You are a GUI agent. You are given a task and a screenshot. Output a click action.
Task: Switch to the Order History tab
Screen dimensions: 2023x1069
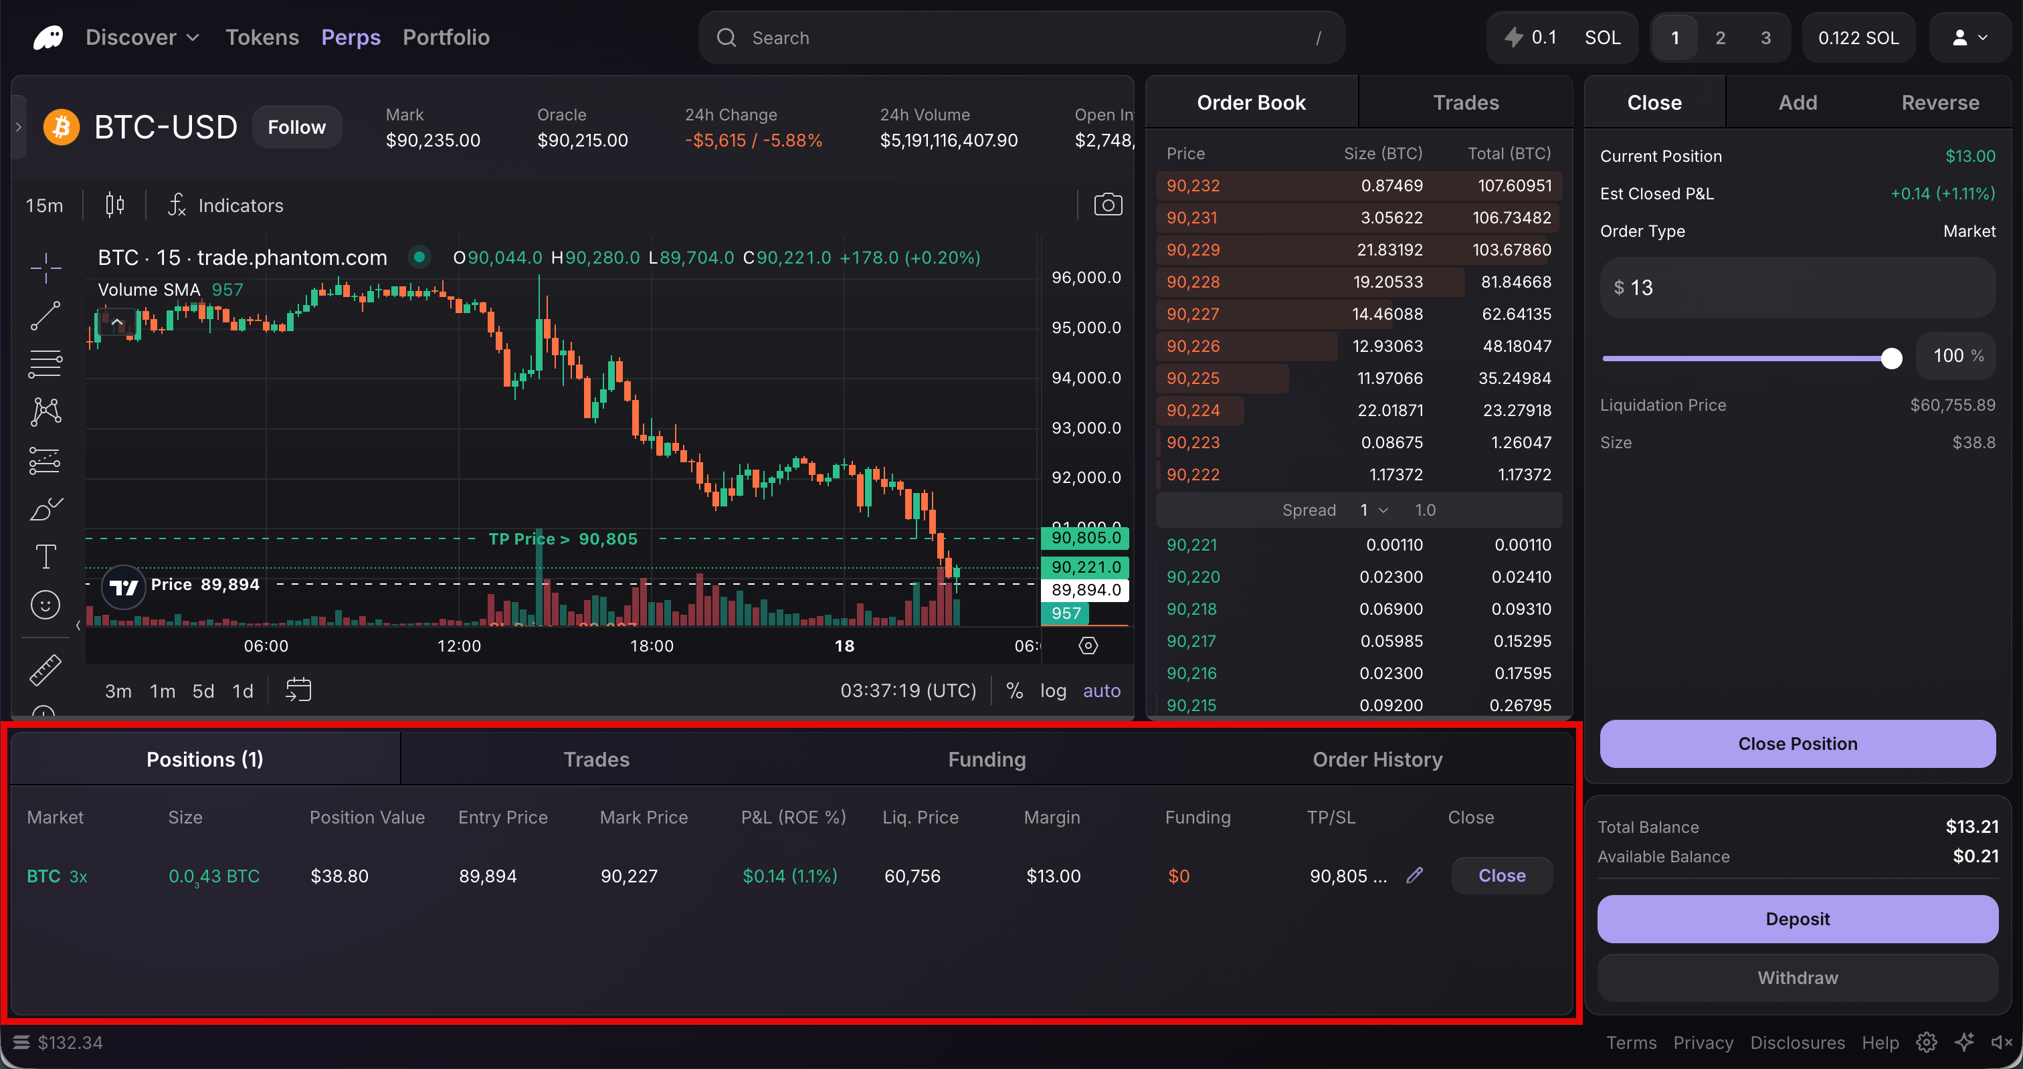pyautogui.click(x=1377, y=759)
